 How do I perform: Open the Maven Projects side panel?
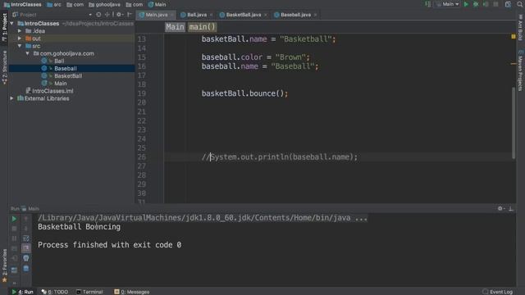[520, 70]
